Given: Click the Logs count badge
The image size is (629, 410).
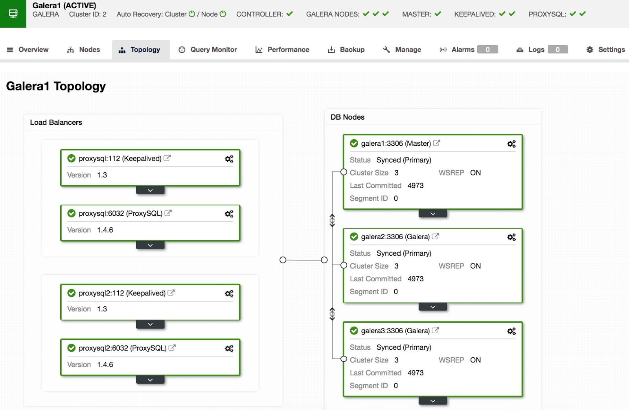Looking at the screenshot, I should (557, 50).
